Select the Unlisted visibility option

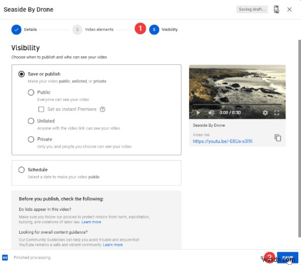(31, 121)
